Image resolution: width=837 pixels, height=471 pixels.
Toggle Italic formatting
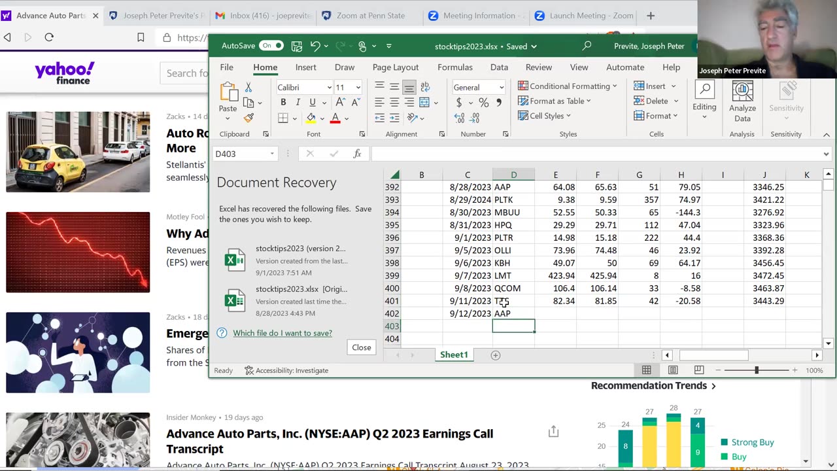tap(298, 102)
